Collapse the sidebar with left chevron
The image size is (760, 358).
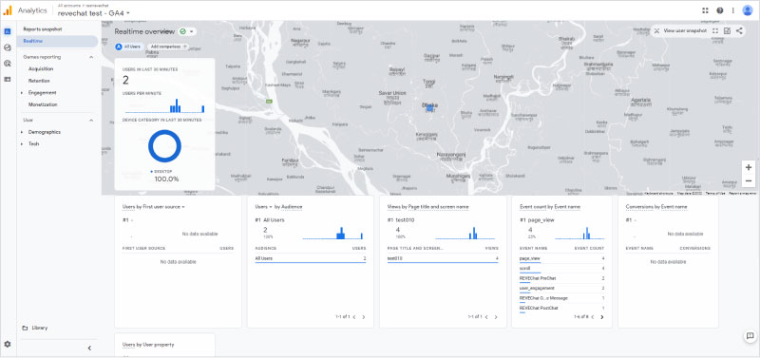tap(89, 348)
